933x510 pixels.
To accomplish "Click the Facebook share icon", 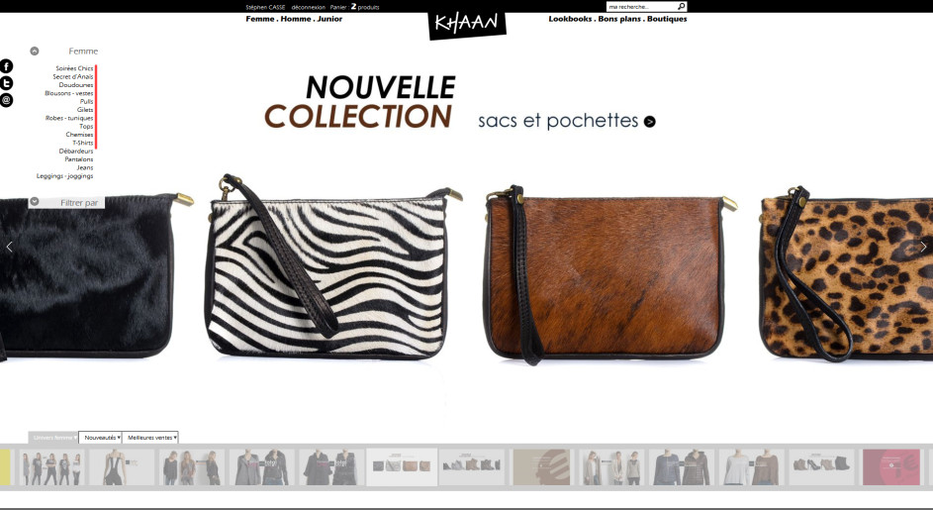I will click(6, 66).
